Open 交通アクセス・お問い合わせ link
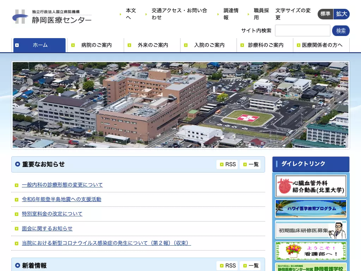361x271 pixels. (x=179, y=14)
